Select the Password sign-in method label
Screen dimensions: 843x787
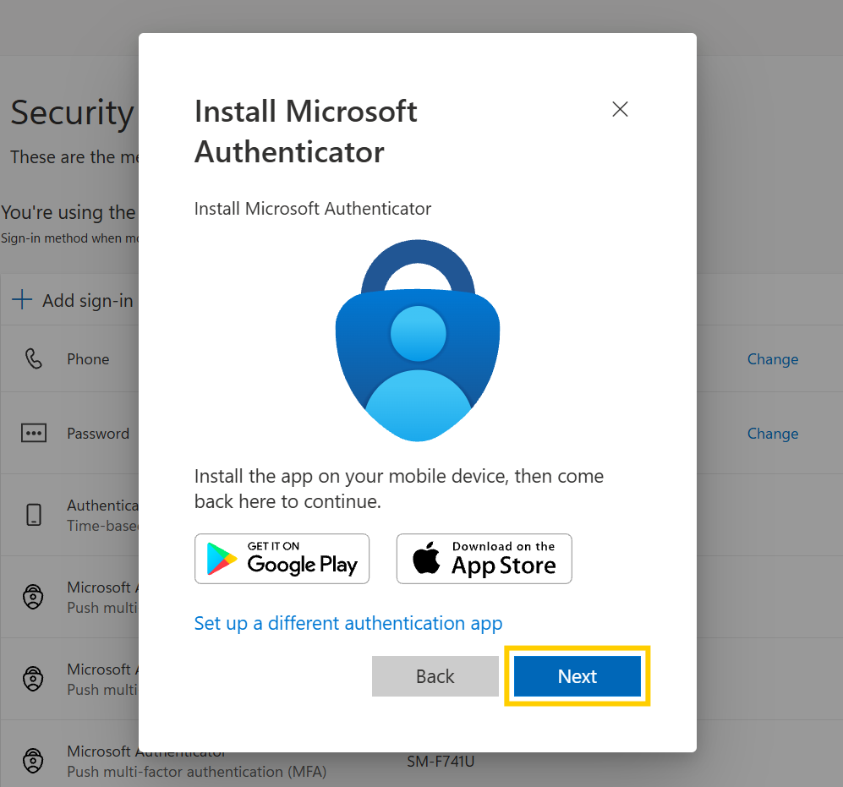point(98,434)
